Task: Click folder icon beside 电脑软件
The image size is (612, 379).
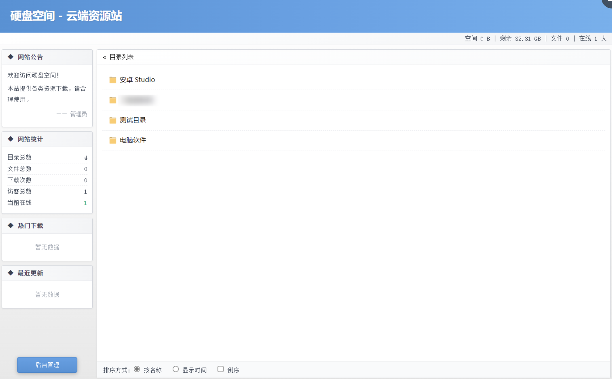Action: pyautogui.click(x=113, y=140)
